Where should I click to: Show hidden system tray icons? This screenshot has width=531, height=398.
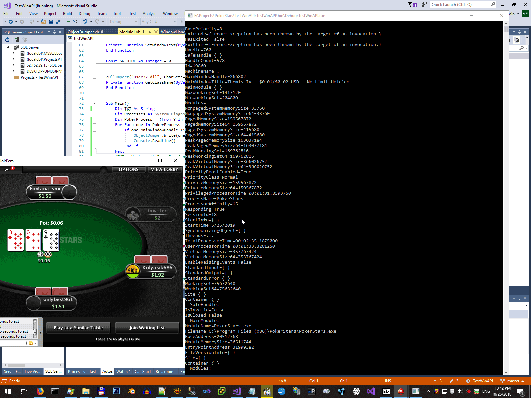[x=428, y=391]
